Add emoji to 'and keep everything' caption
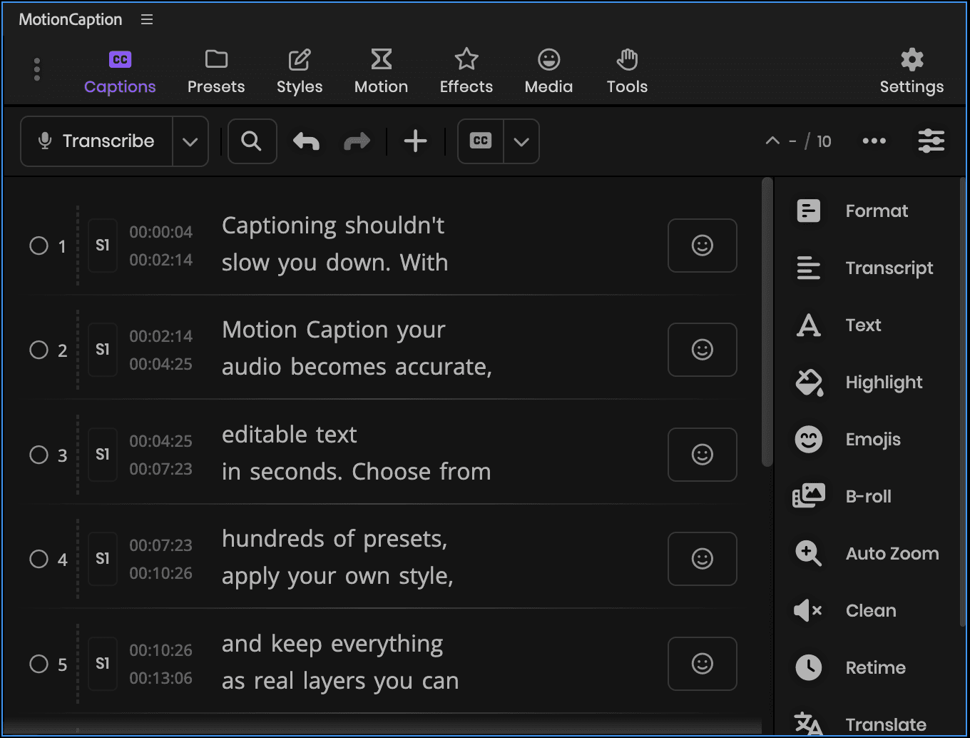 (x=703, y=664)
